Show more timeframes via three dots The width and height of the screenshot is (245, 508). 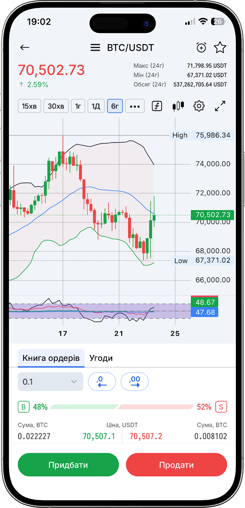coord(135,106)
